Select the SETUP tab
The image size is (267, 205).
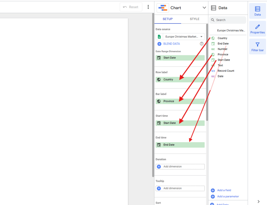point(168,19)
